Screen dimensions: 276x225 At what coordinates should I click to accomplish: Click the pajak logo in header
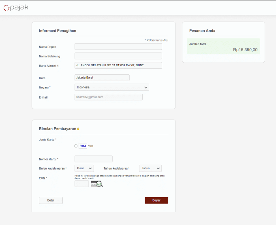(16, 8)
